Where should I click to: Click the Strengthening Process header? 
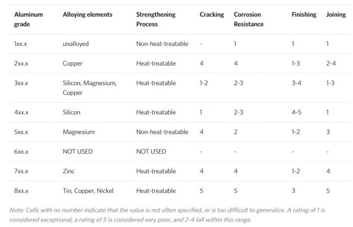(157, 19)
